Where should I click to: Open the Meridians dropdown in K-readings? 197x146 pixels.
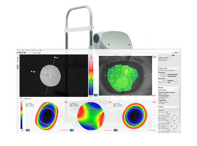click(168, 110)
